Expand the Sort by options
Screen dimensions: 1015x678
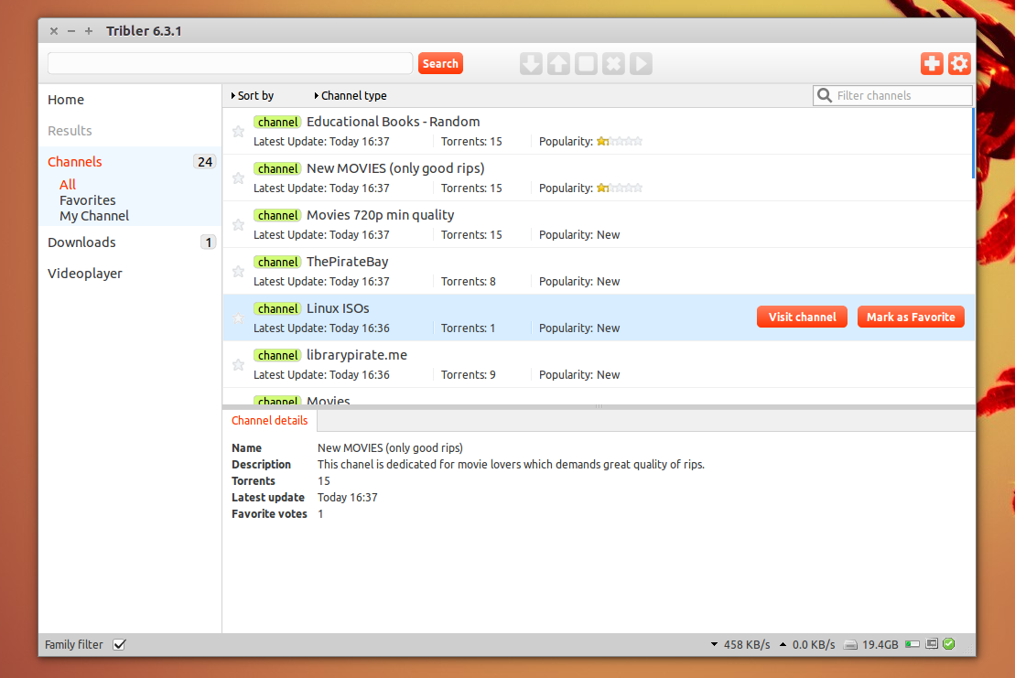253,96
